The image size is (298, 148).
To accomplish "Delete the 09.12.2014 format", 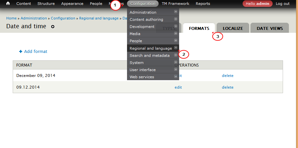I will [228, 87].
